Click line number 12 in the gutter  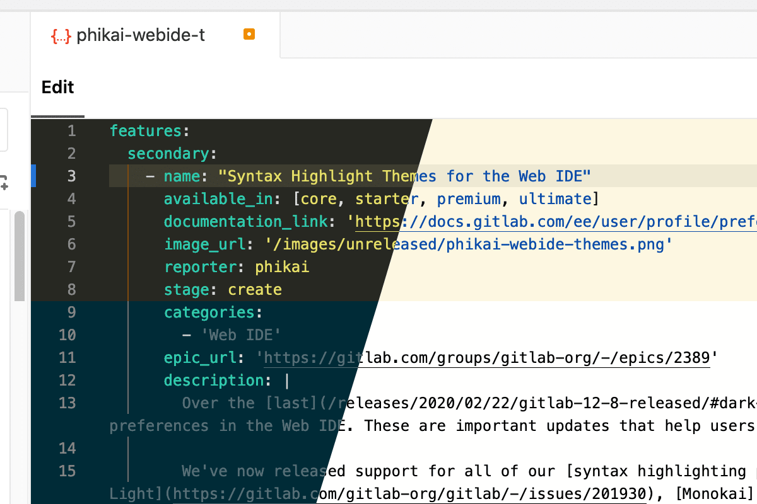67,380
